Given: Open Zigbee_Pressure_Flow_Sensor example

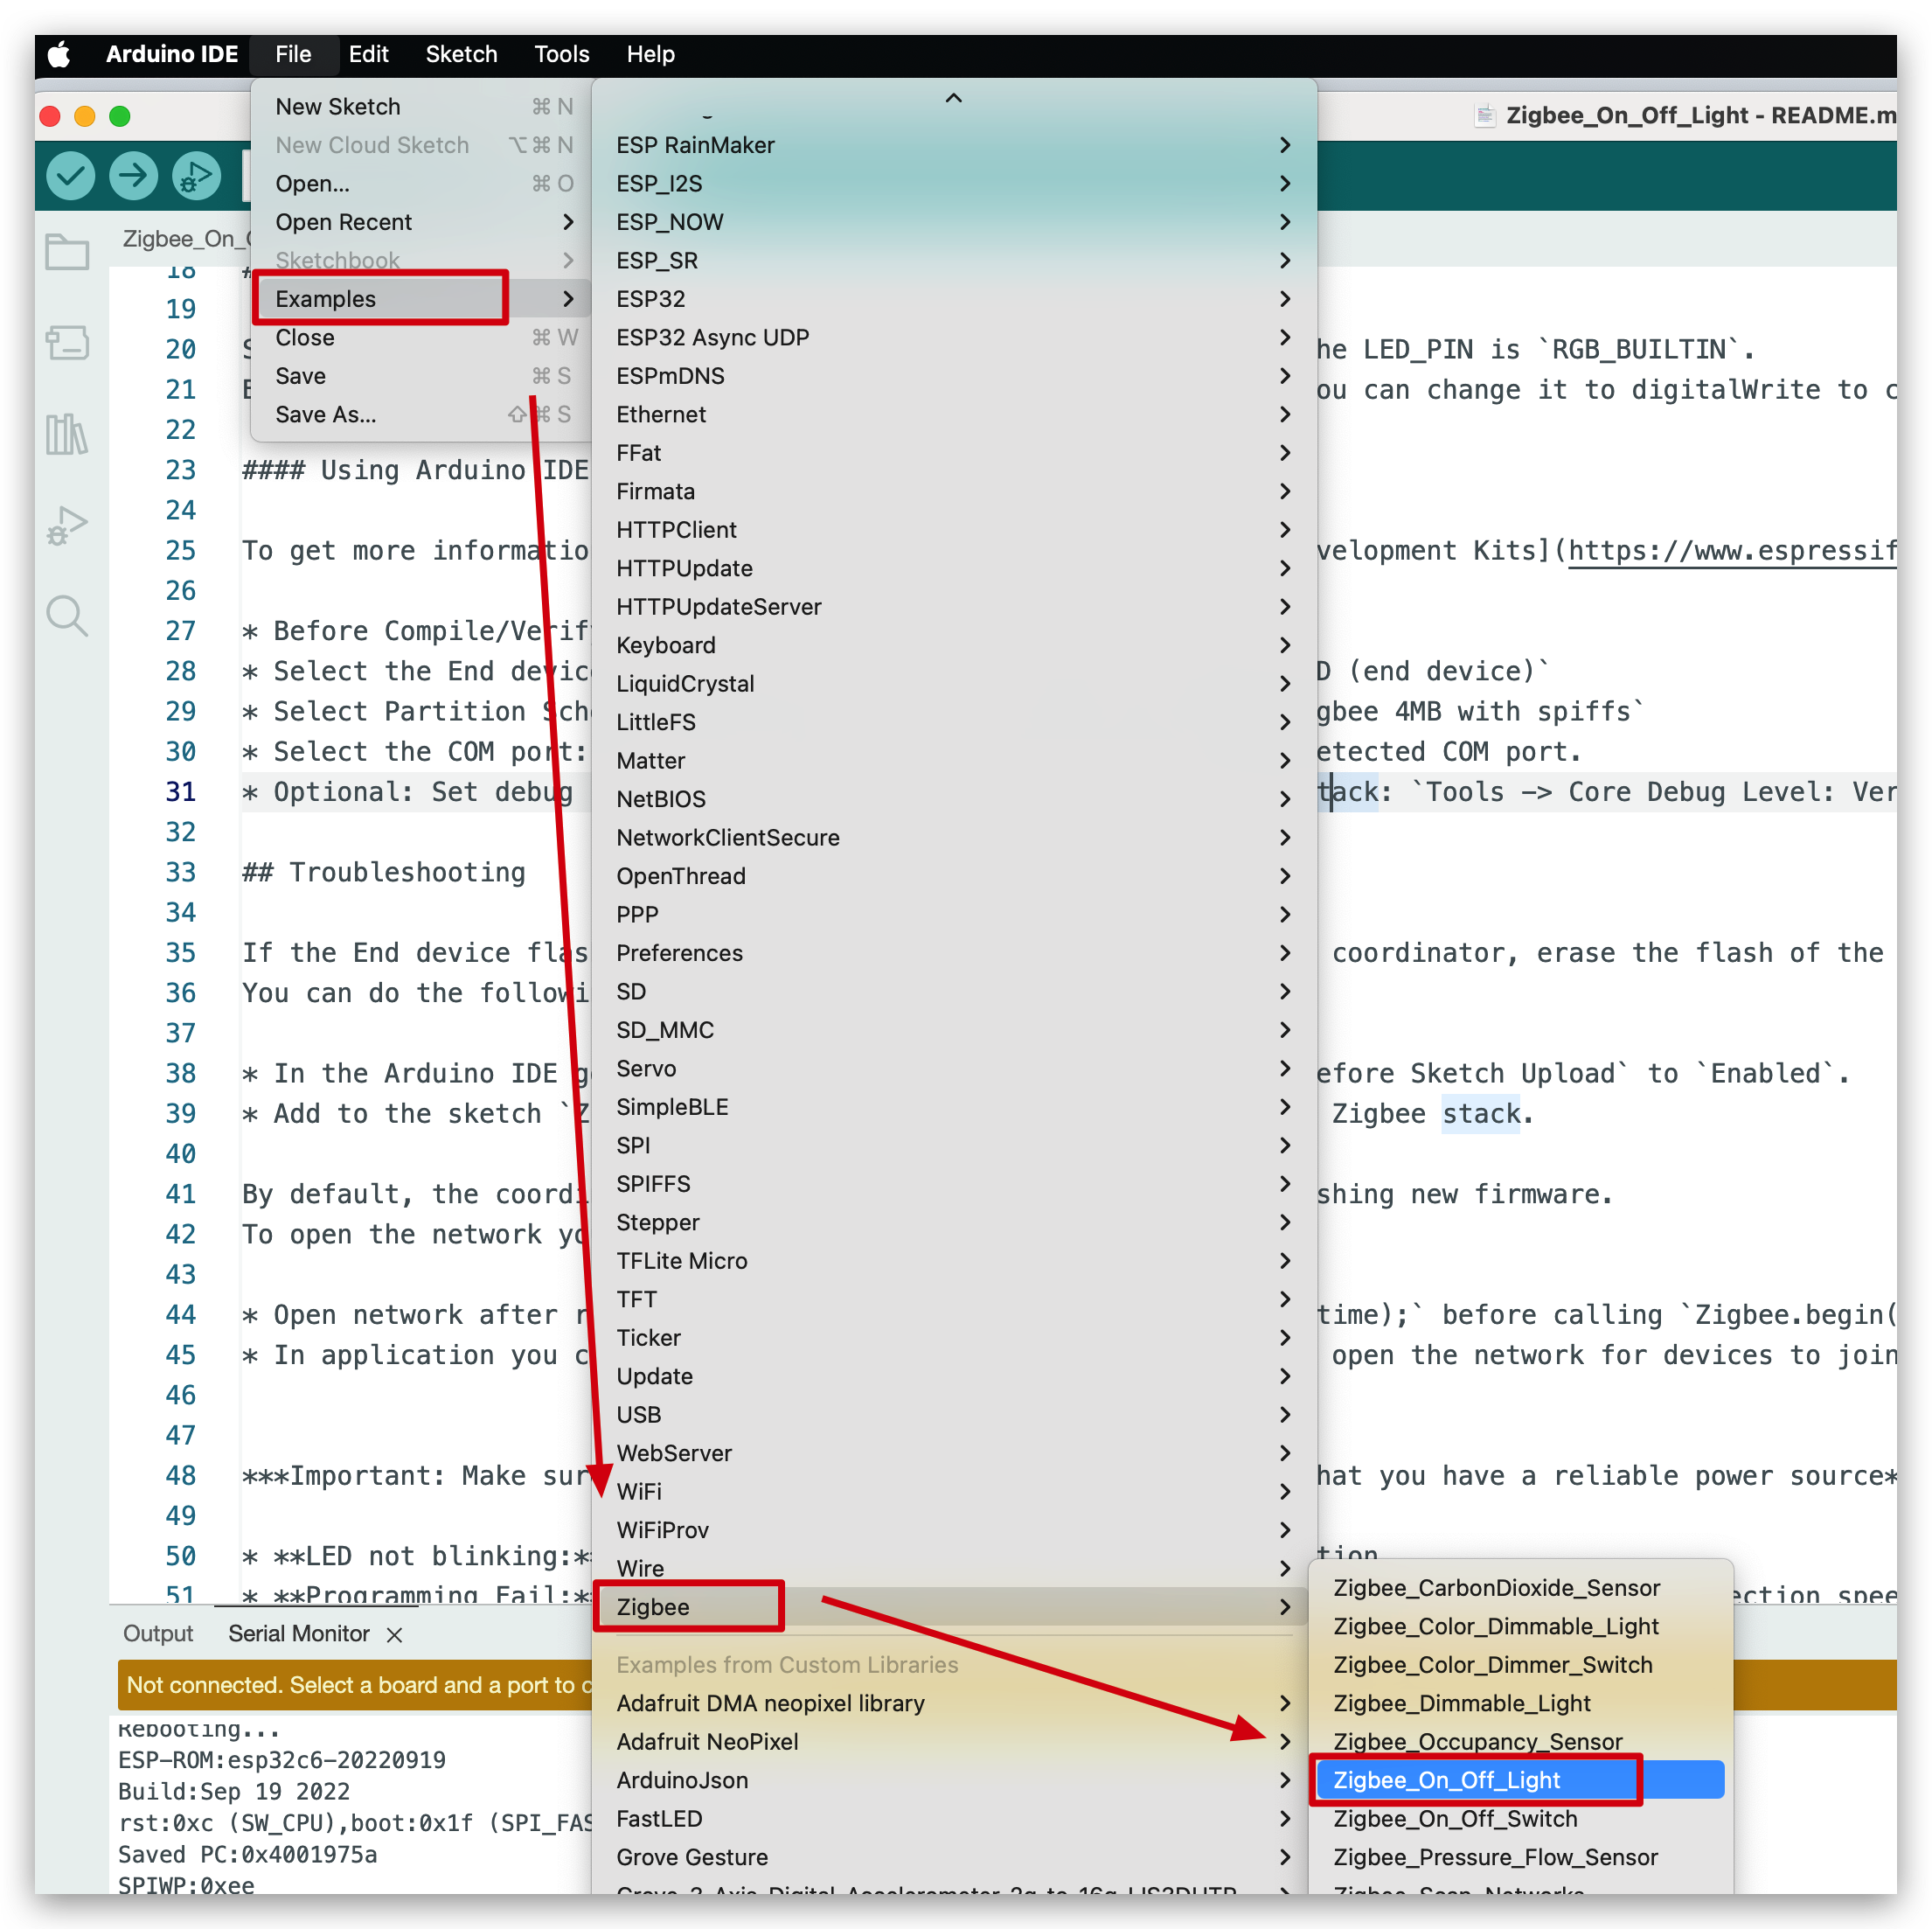Looking at the screenshot, I should click(1520, 1857).
